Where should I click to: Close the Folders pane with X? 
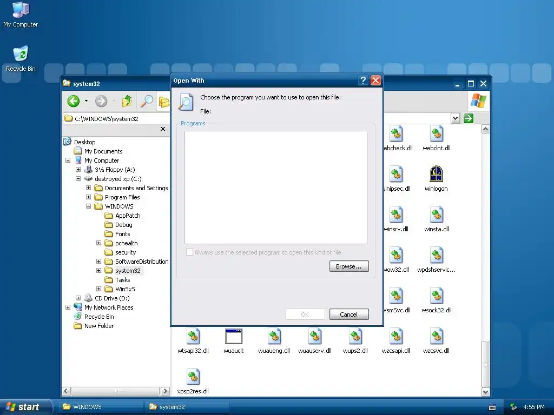tap(163, 129)
